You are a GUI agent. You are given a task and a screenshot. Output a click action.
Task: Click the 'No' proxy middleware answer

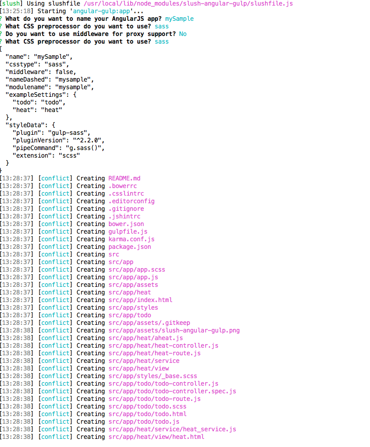pos(183,34)
